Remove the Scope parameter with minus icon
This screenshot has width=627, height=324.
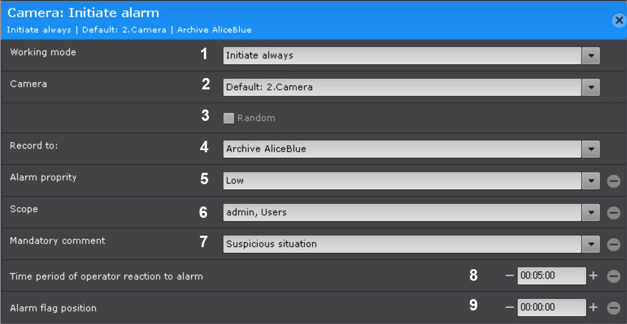pyautogui.click(x=613, y=213)
